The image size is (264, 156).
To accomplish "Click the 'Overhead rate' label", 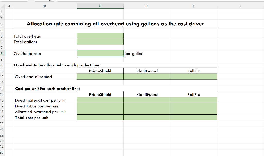I will [x=27, y=54].
